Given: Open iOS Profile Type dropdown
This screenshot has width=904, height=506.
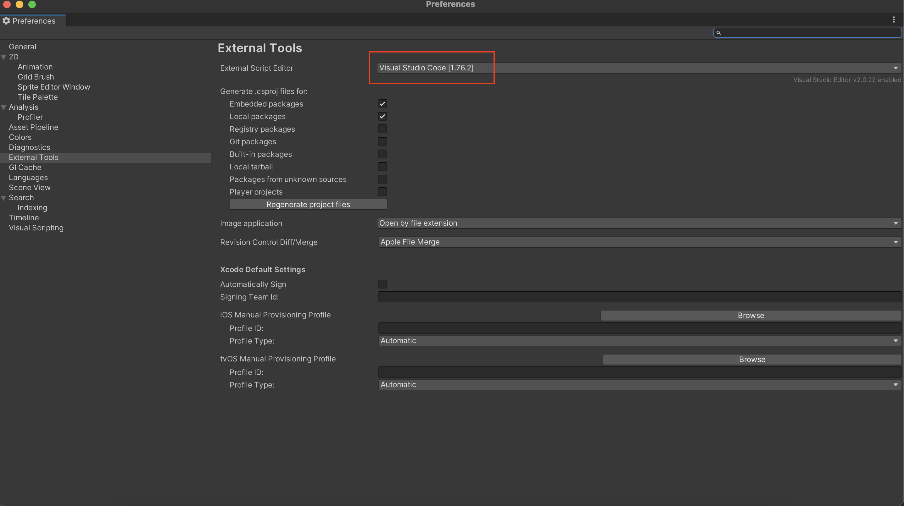Looking at the screenshot, I should coord(639,340).
